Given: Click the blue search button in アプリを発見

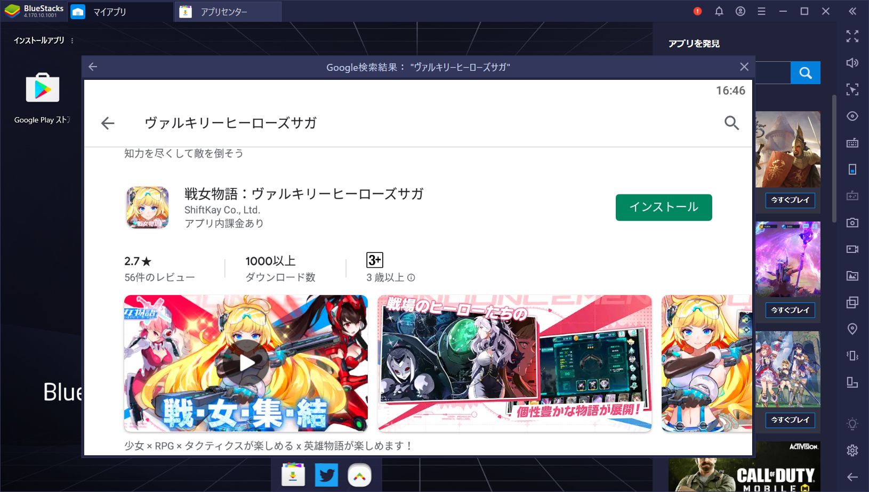Looking at the screenshot, I should tap(806, 72).
